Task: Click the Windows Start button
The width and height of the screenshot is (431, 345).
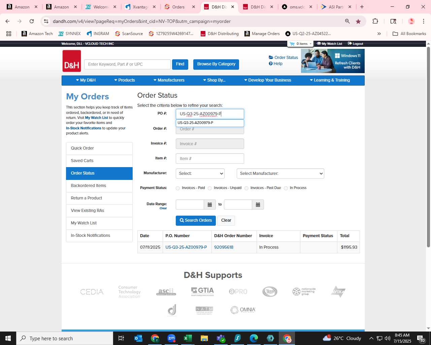Action: (x=8, y=338)
